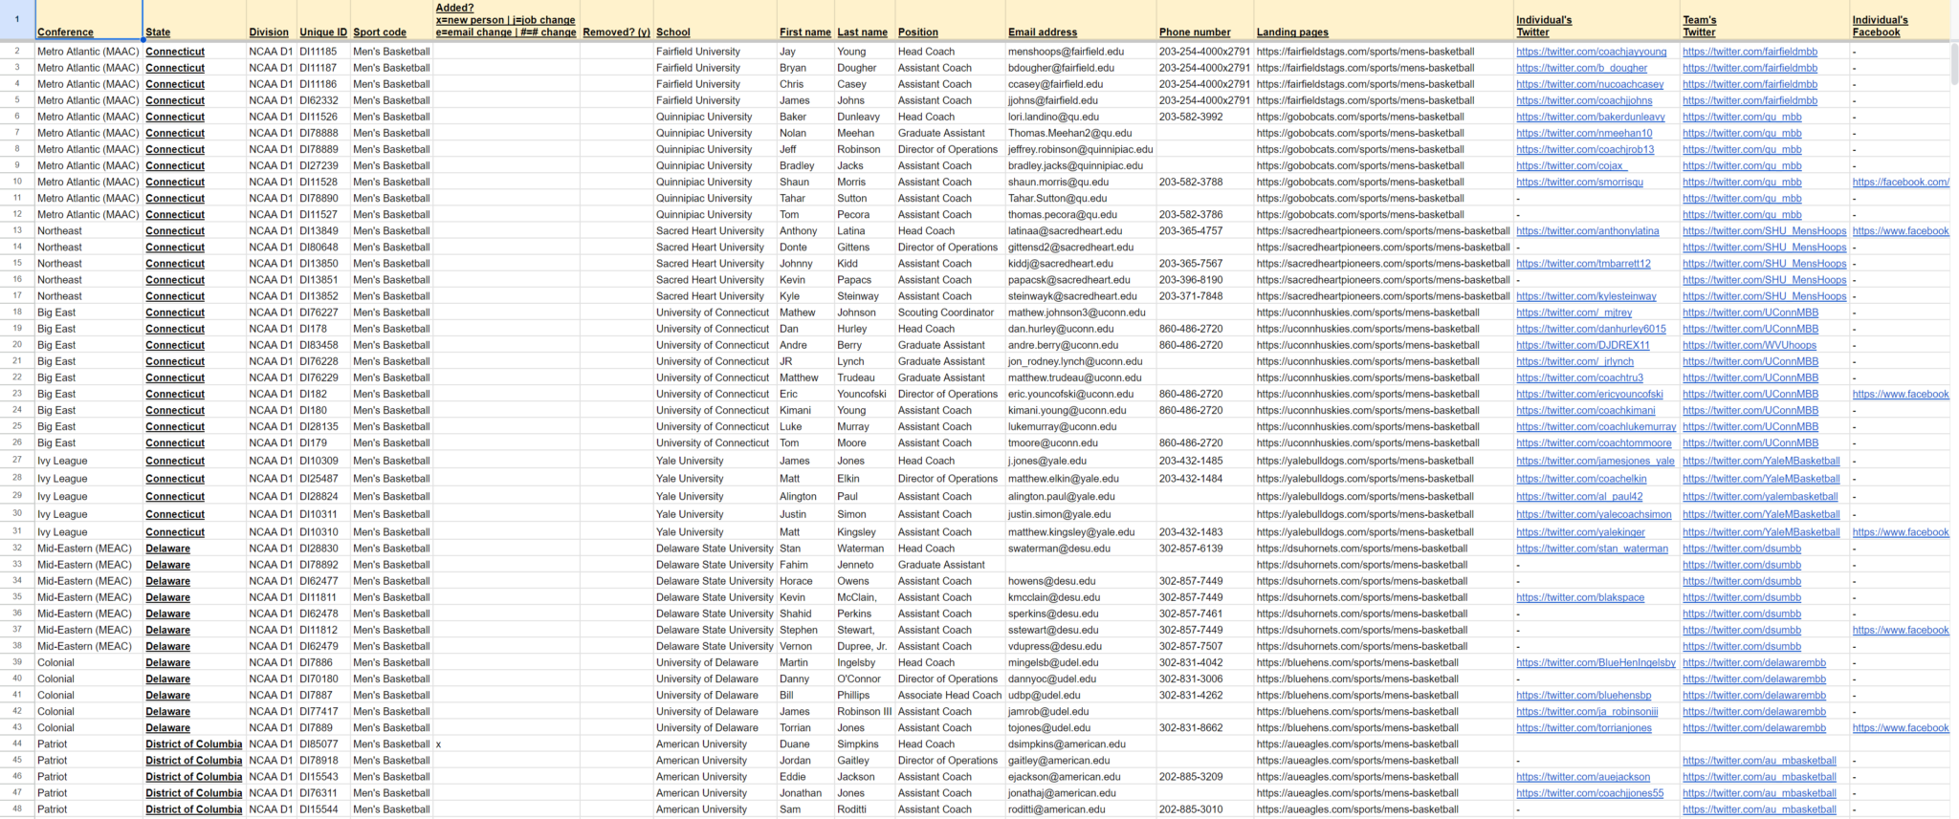This screenshot has height=819, width=1959.
Task: Follow the twitter.com/blakspace link
Action: (1580, 597)
